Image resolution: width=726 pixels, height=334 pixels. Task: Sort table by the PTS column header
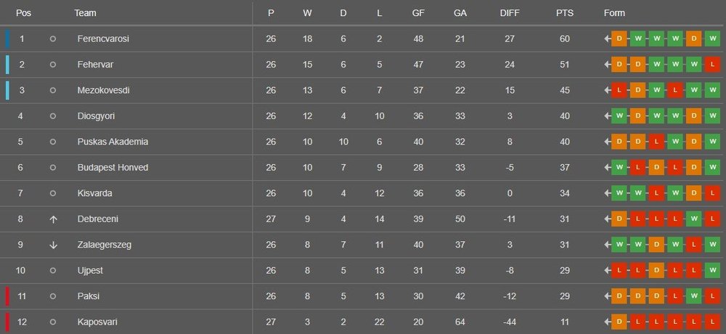point(564,13)
